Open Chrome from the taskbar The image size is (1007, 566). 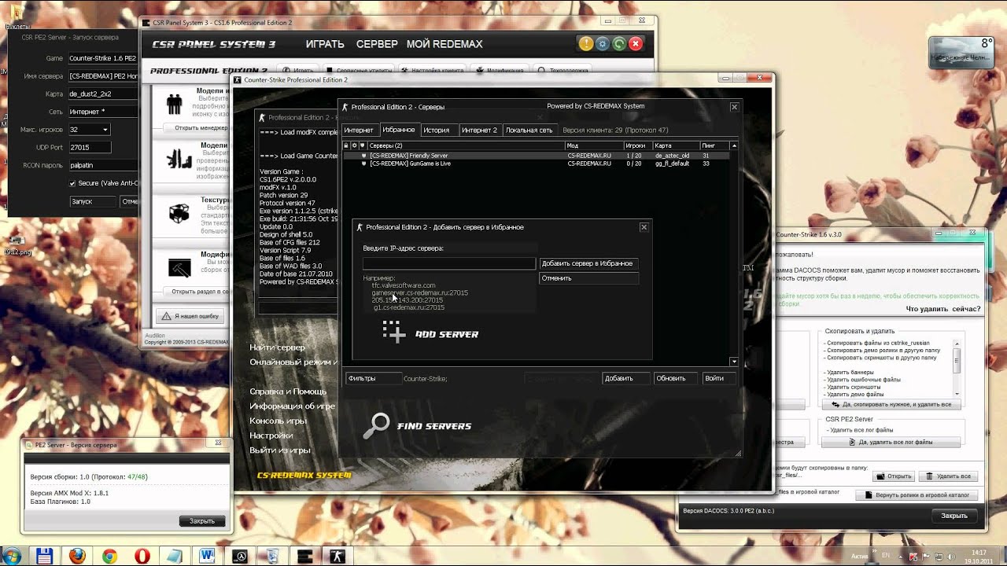(x=109, y=556)
